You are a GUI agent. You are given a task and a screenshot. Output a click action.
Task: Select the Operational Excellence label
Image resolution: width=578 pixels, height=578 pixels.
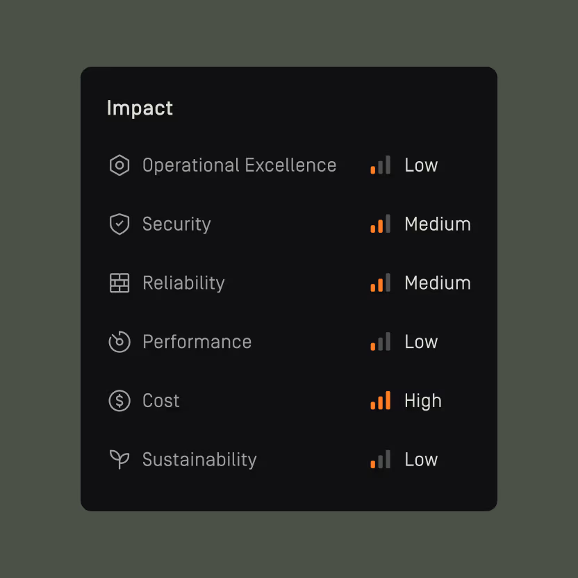pyautogui.click(x=239, y=165)
